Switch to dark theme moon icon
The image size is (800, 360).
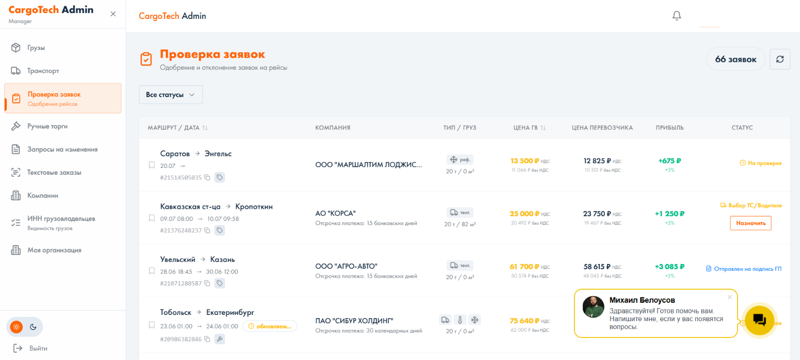click(33, 327)
